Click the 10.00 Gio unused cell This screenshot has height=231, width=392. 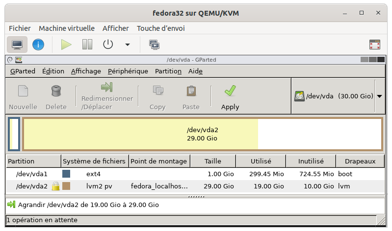(319, 186)
